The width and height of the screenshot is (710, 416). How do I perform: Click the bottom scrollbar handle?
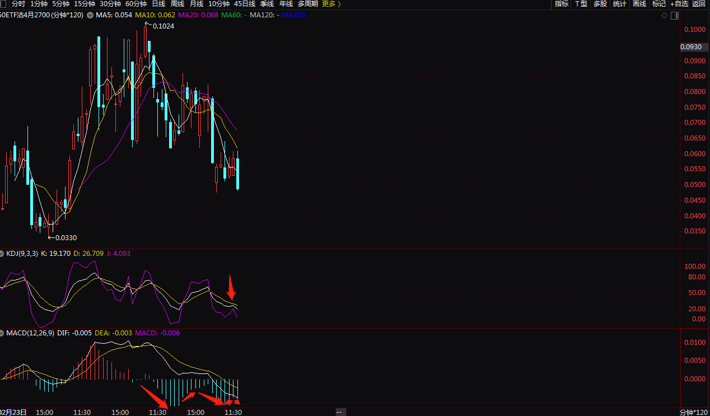point(339,413)
